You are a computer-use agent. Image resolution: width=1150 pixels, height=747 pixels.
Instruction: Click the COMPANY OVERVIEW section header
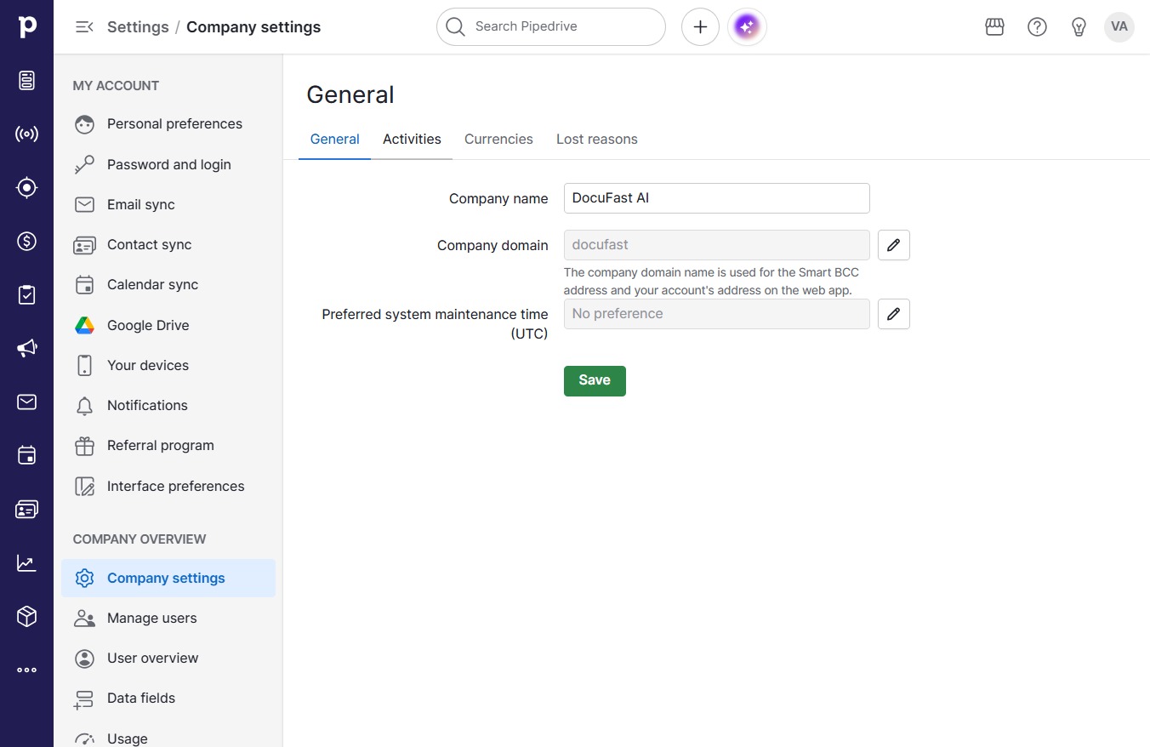point(139,539)
